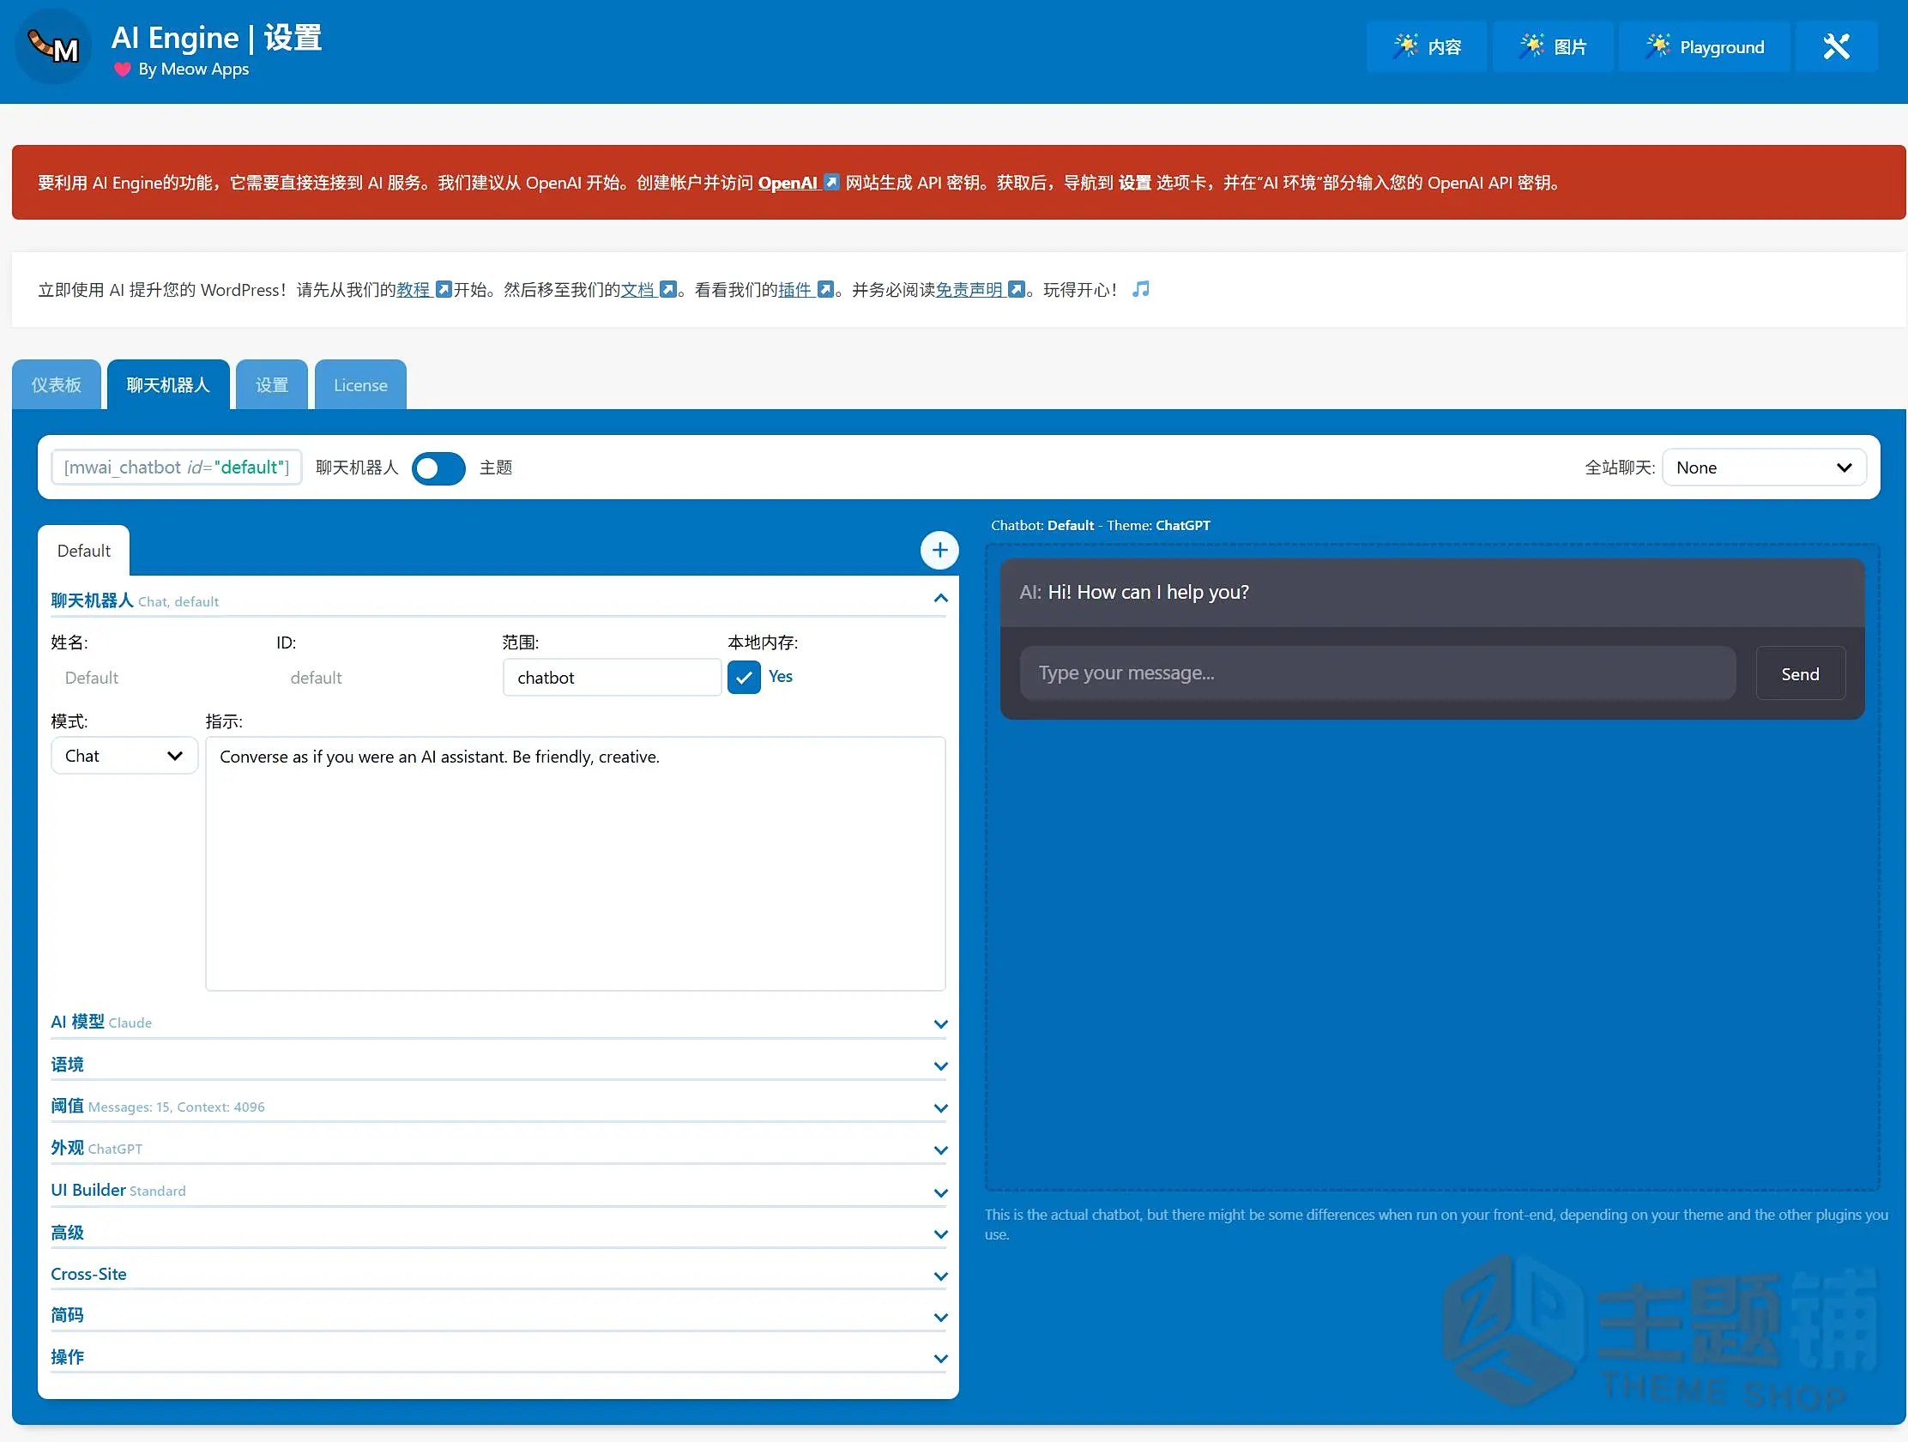Select the Default chatbot tab
Viewport: 1908px width, 1442px height.
84,550
